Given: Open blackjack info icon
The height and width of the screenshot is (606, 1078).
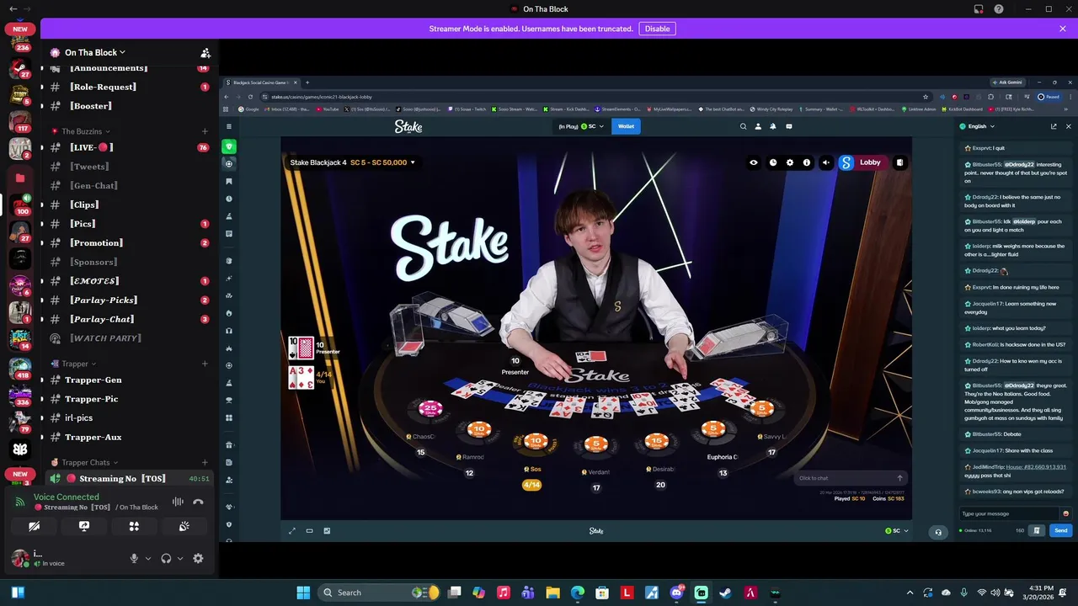Looking at the screenshot, I should (x=807, y=162).
